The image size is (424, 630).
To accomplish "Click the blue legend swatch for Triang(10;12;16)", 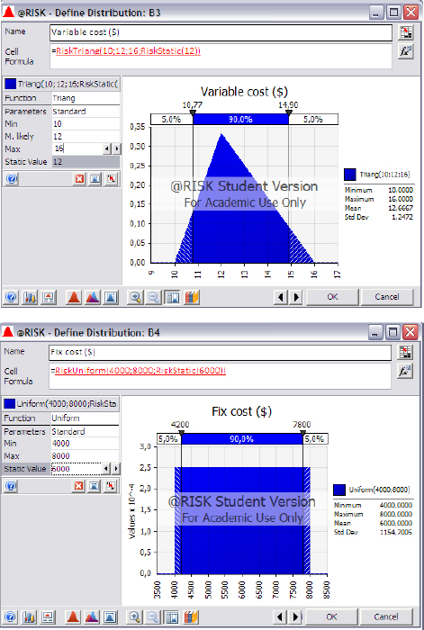I will pos(350,175).
